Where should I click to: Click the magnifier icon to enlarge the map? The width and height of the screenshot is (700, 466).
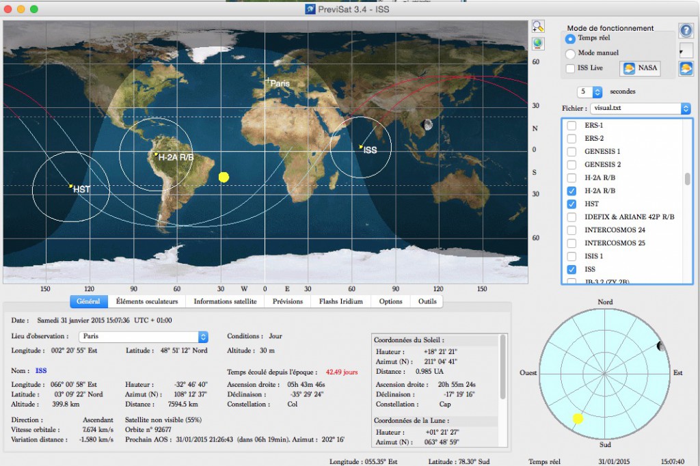(x=538, y=27)
